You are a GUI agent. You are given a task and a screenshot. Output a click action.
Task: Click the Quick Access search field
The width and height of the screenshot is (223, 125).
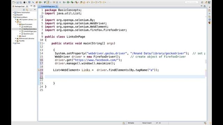(191, 2)
